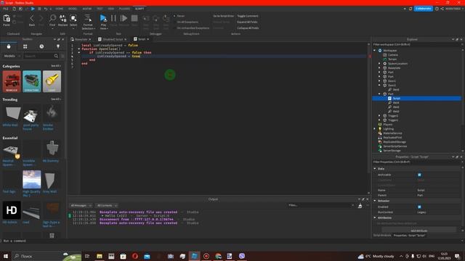Viewport: 465px width, 261px height.
Task: Collapse the Workspace node in Explorer
Action: click(x=375, y=51)
